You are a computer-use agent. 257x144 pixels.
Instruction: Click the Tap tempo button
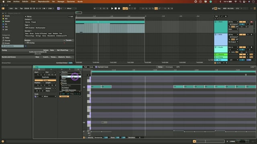(21, 8)
